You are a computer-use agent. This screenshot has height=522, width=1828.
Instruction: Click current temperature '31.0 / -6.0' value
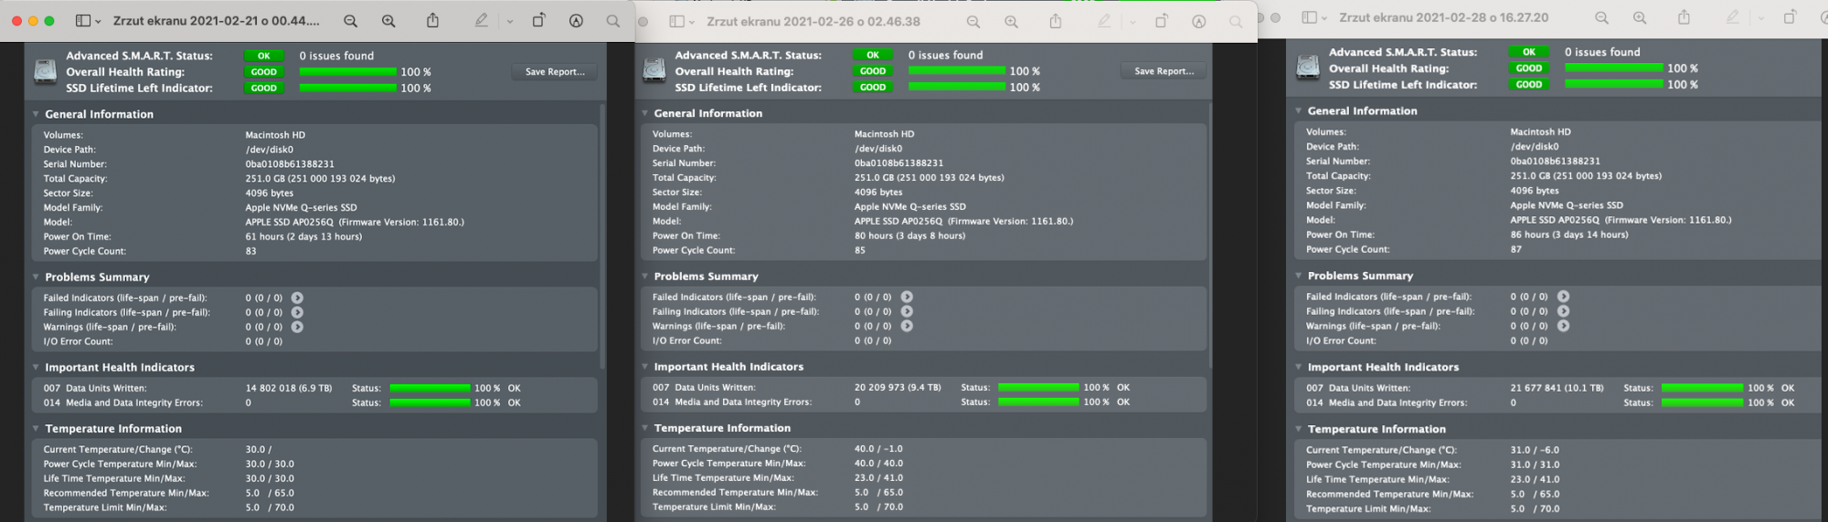coord(1535,450)
